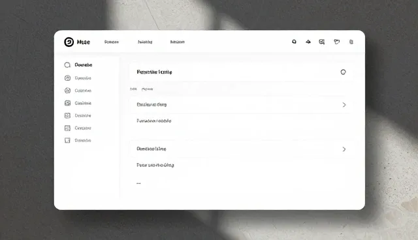Switch to the first small tab under the title
The width and height of the screenshot is (418, 240).
[133, 89]
